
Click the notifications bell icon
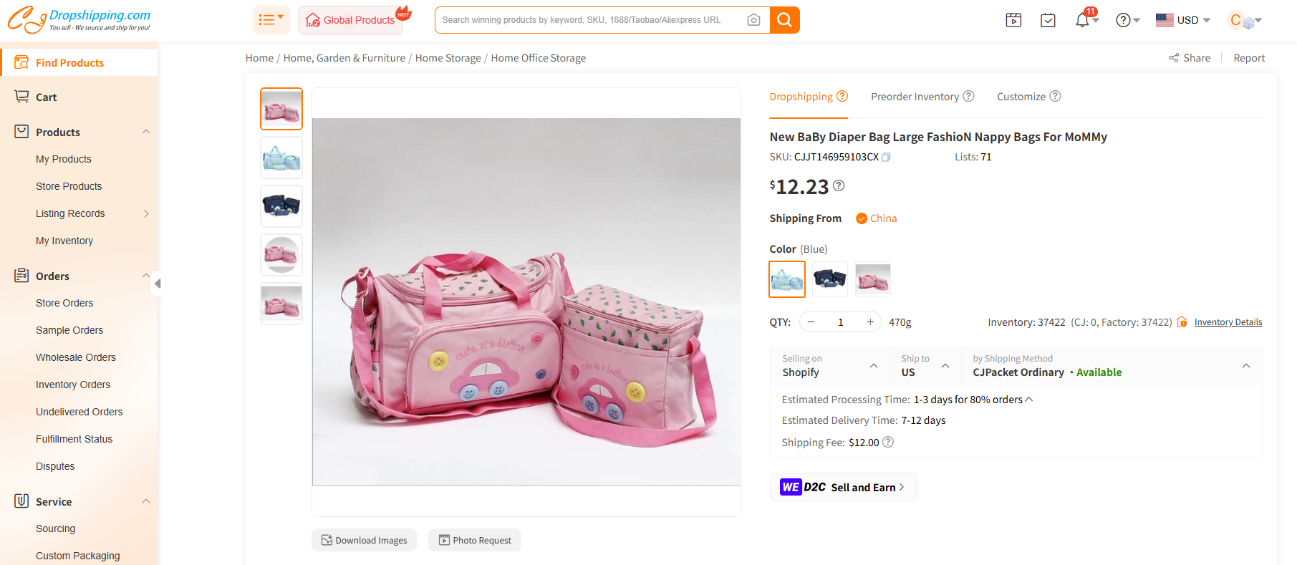pyautogui.click(x=1081, y=19)
